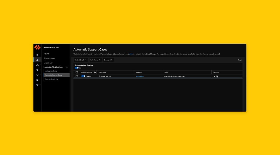The width and height of the screenshot is (280, 155).
Task: Click the Clone icon for default rule ALL
Action: point(217,76)
